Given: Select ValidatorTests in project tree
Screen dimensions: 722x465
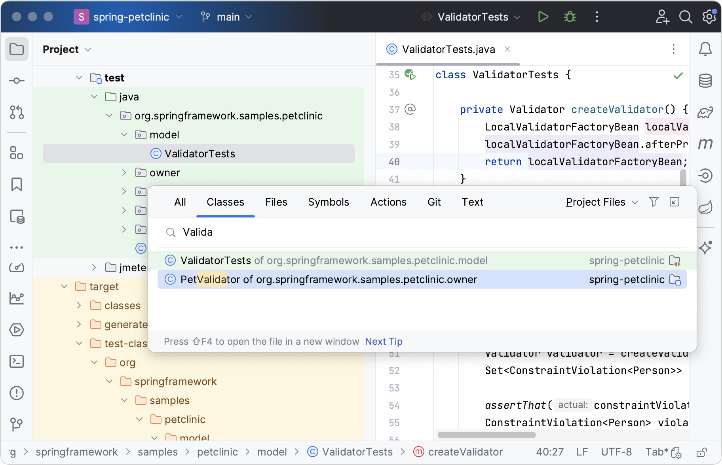Looking at the screenshot, I should [x=199, y=153].
